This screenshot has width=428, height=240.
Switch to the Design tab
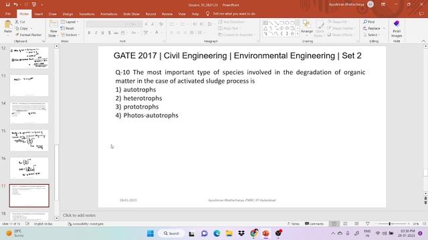(68, 13)
